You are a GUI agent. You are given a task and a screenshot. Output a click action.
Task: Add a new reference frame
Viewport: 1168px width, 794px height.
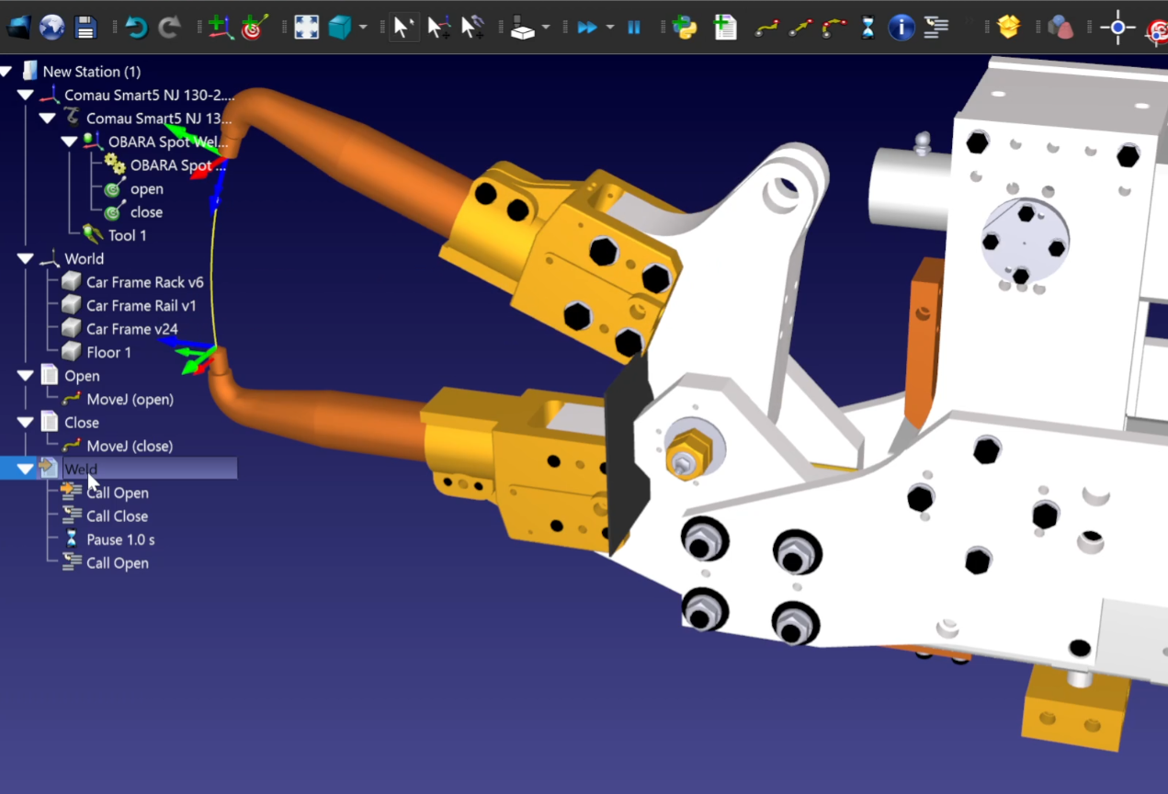coord(221,27)
